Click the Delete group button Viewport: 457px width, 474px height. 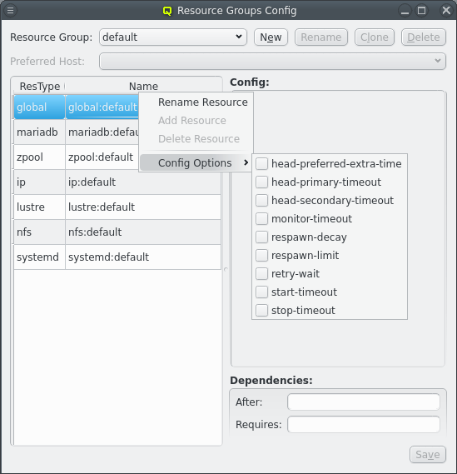pyautogui.click(x=424, y=37)
